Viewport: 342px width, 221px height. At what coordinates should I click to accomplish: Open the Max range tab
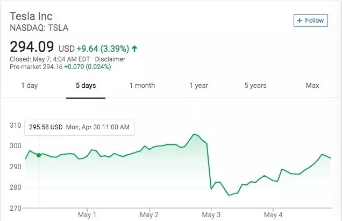click(312, 85)
